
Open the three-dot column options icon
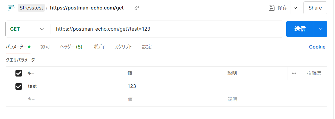[x=294, y=73]
